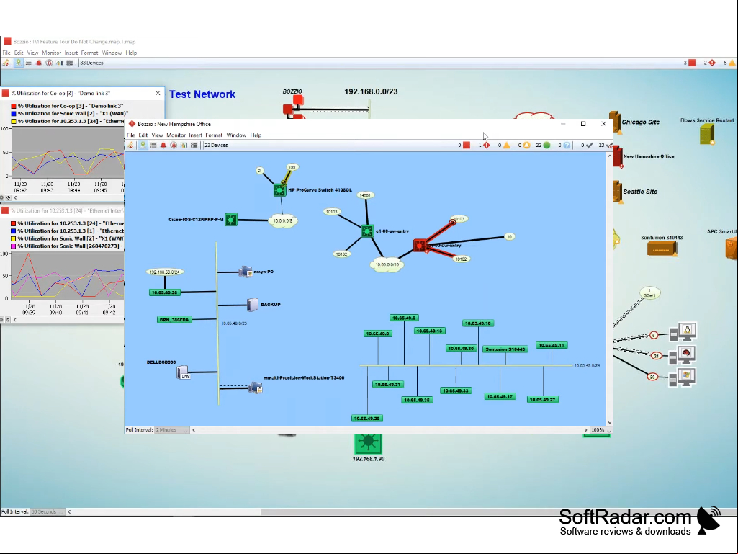
Task: Select the red alarmed switch icon
Action: click(x=420, y=246)
